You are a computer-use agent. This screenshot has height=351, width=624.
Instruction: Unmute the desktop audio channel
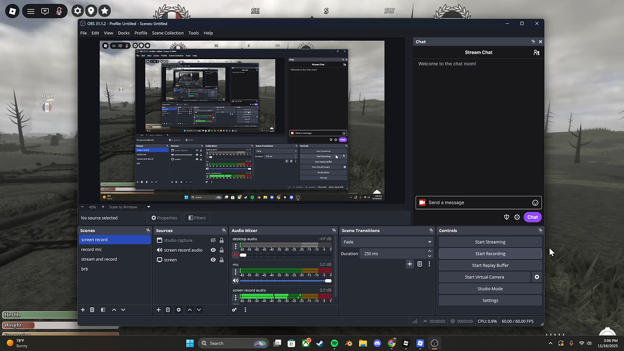click(x=235, y=255)
